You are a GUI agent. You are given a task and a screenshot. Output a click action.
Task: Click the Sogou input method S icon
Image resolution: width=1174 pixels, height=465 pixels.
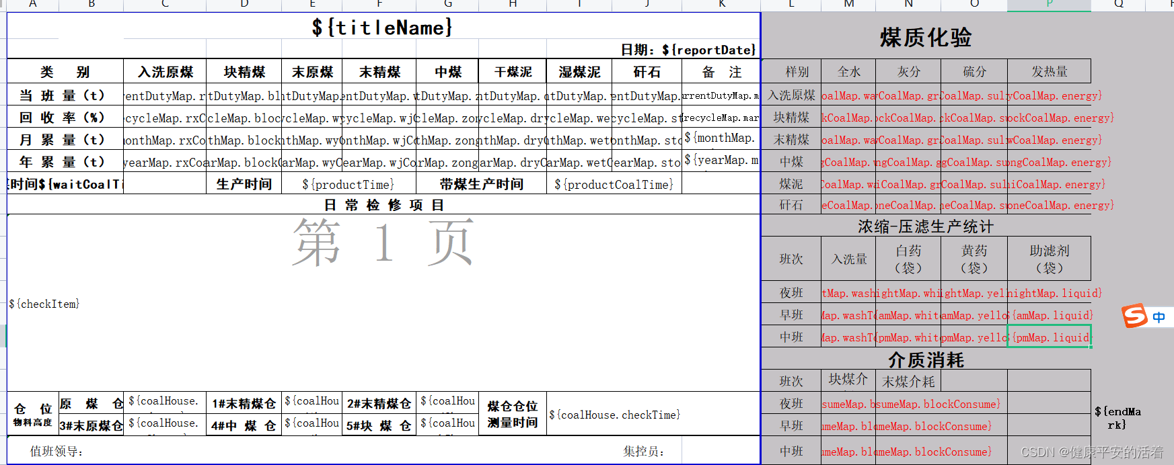(x=1134, y=316)
